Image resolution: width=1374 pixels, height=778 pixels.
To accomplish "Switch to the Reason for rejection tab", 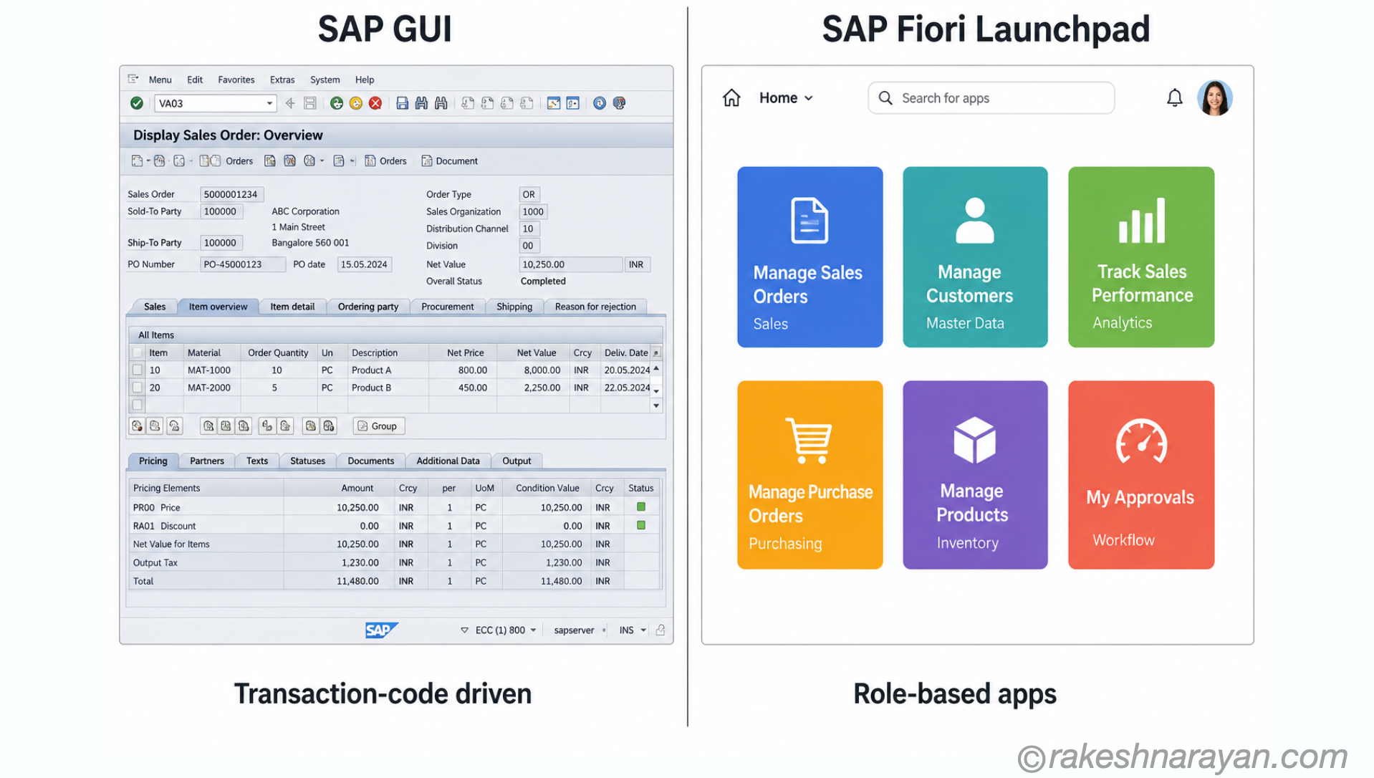I will [595, 306].
